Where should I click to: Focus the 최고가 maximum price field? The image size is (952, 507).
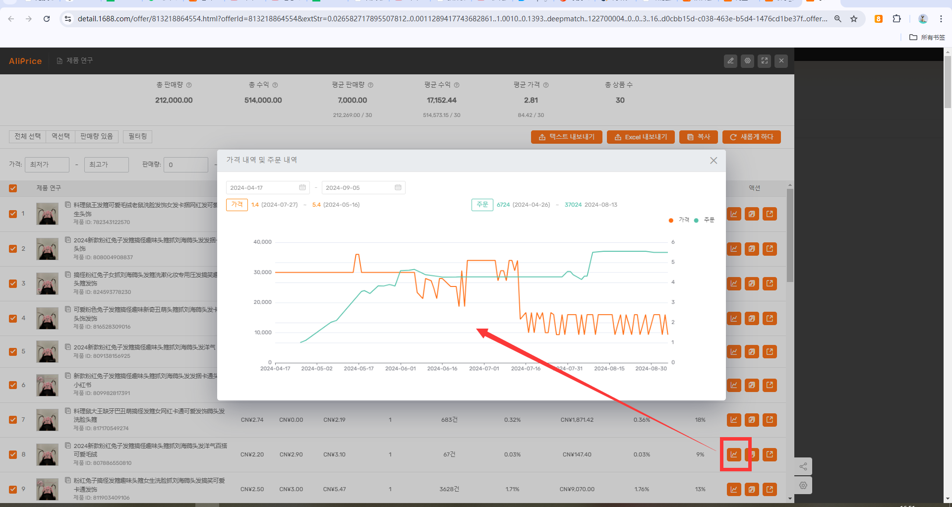[x=107, y=165]
